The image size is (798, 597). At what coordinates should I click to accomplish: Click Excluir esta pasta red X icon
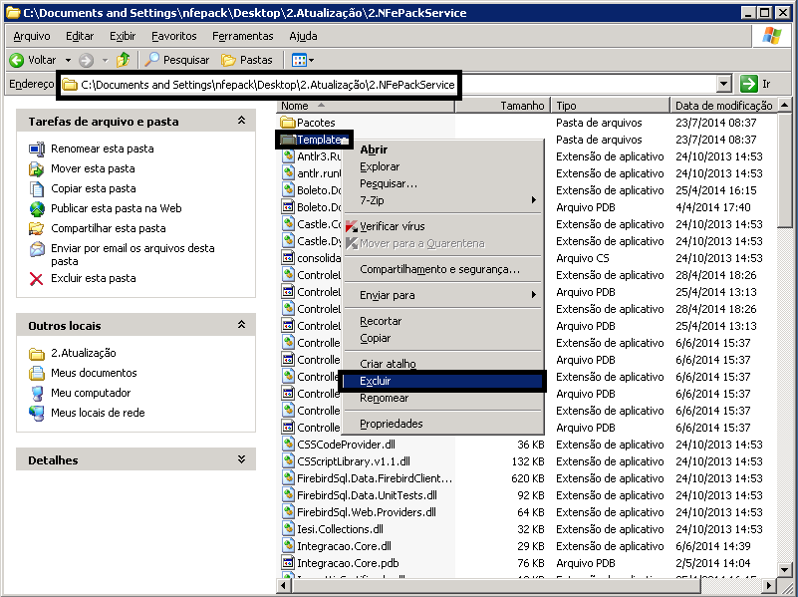pos(37,278)
